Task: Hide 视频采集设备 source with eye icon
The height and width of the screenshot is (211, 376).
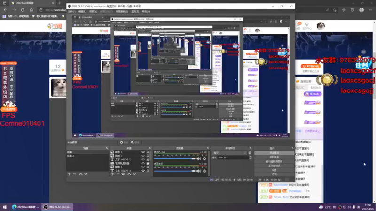Action: [143, 163]
